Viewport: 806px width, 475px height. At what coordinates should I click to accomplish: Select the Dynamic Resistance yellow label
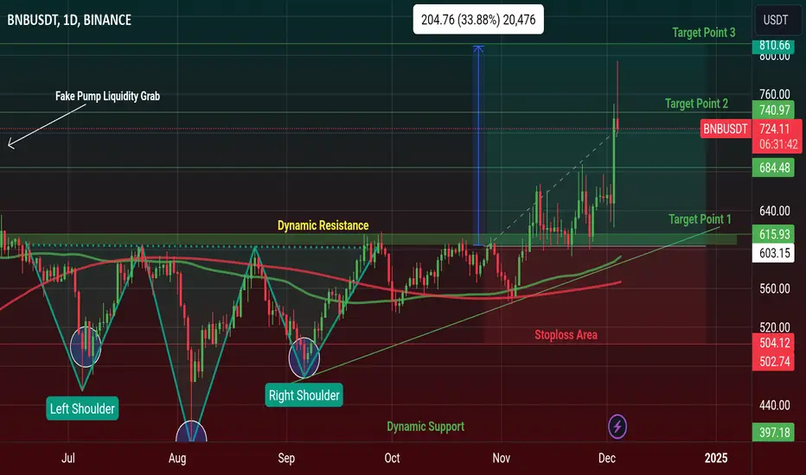[x=323, y=225]
